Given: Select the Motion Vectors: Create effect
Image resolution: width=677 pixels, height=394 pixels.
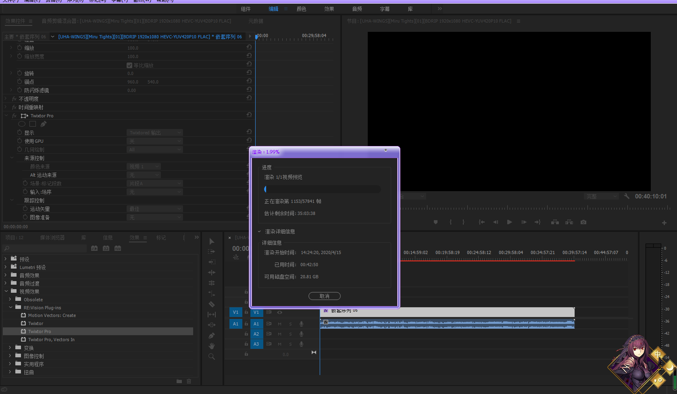Looking at the screenshot, I should 52,315.
